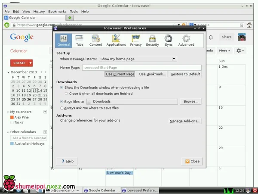Image resolution: width=258 pixels, height=194 pixels.
Task: Open the Privacy preferences pane
Action: [136, 41]
